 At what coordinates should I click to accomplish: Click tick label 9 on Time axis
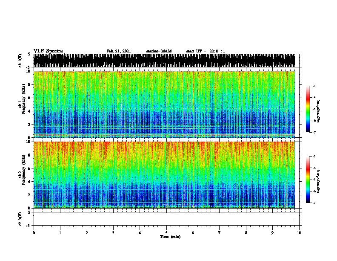pyautogui.click(x=272, y=233)
